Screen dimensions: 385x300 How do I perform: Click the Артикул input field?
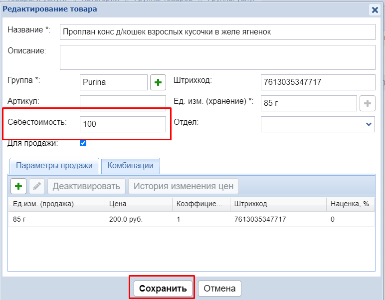point(123,103)
